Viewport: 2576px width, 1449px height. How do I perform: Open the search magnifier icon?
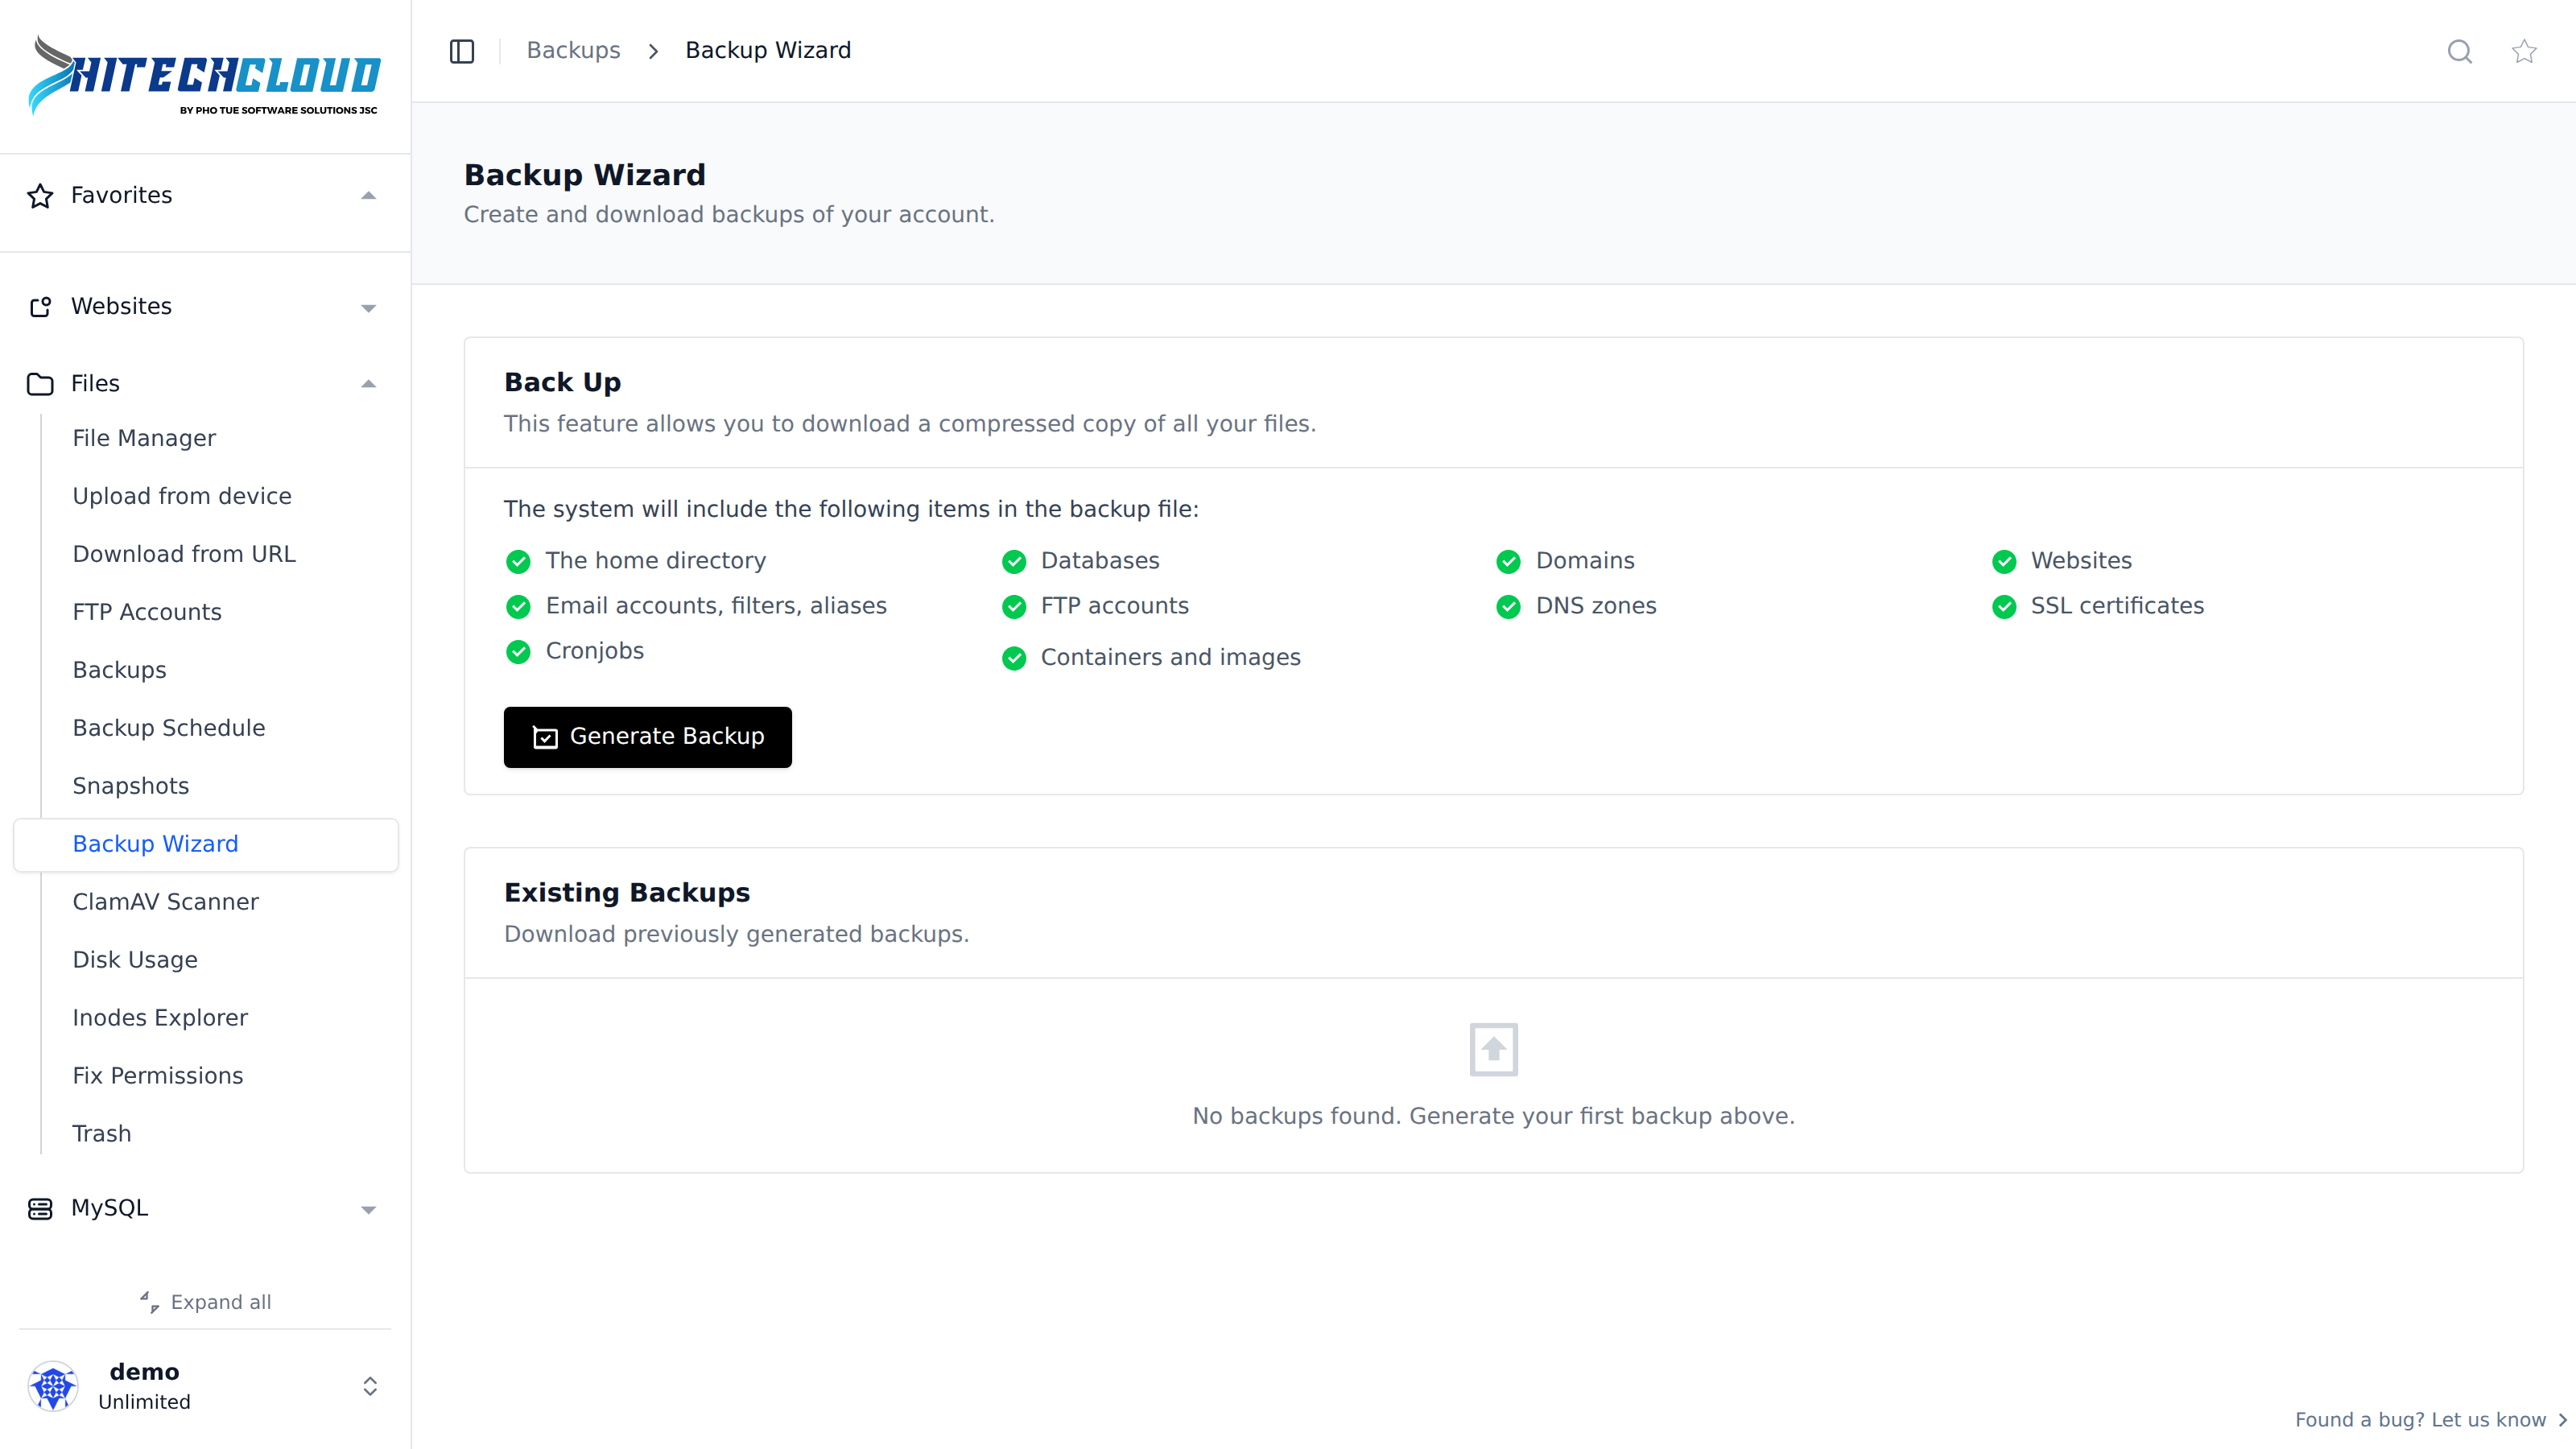coord(2459,51)
